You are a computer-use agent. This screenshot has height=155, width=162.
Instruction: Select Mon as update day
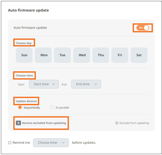(43, 55)
